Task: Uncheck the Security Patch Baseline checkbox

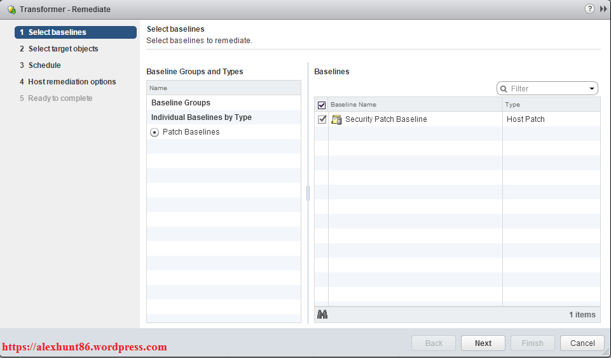Action: (322, 119)
